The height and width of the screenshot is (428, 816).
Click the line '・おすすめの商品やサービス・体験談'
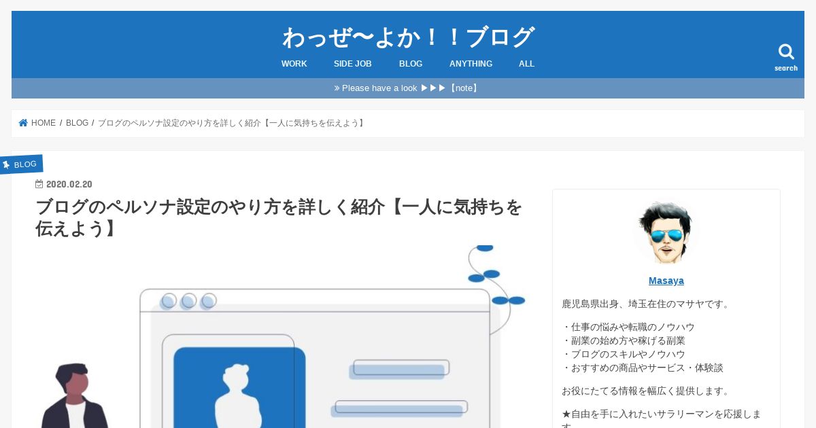[x=643, y=368]
